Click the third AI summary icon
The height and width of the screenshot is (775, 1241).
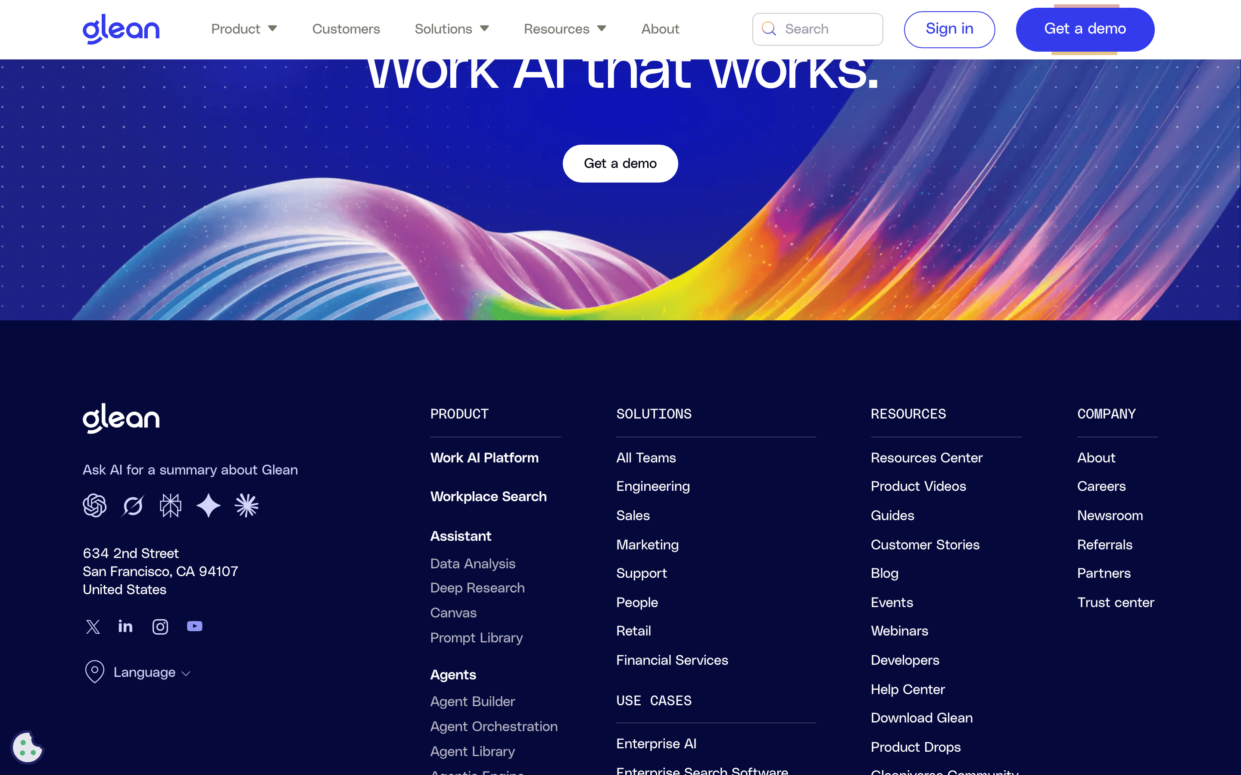pos(170,505)
